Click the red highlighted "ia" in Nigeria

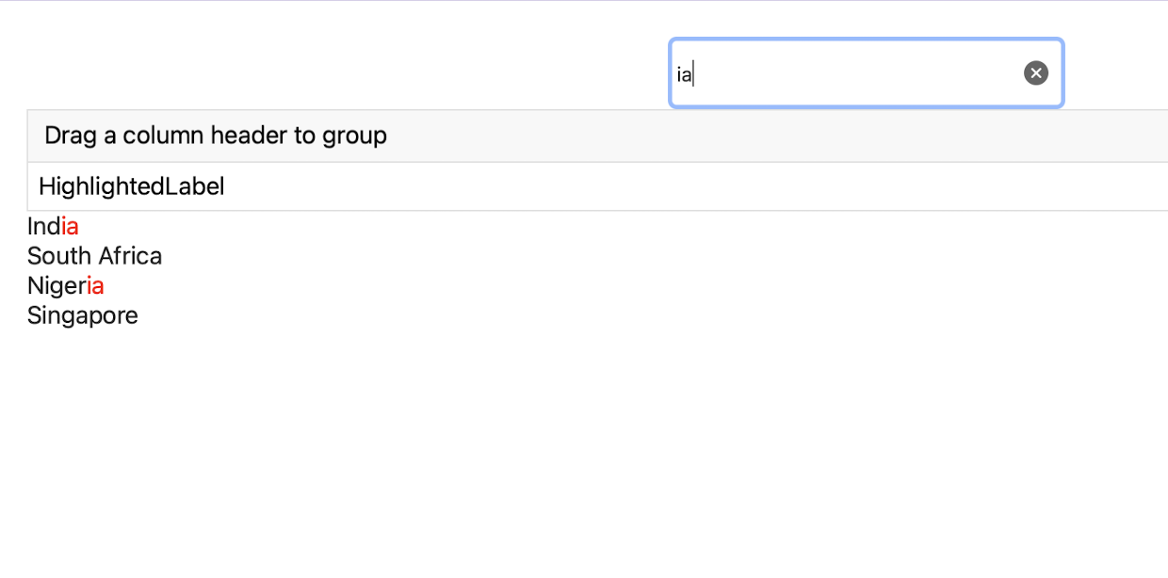click(x=95, y=285)
